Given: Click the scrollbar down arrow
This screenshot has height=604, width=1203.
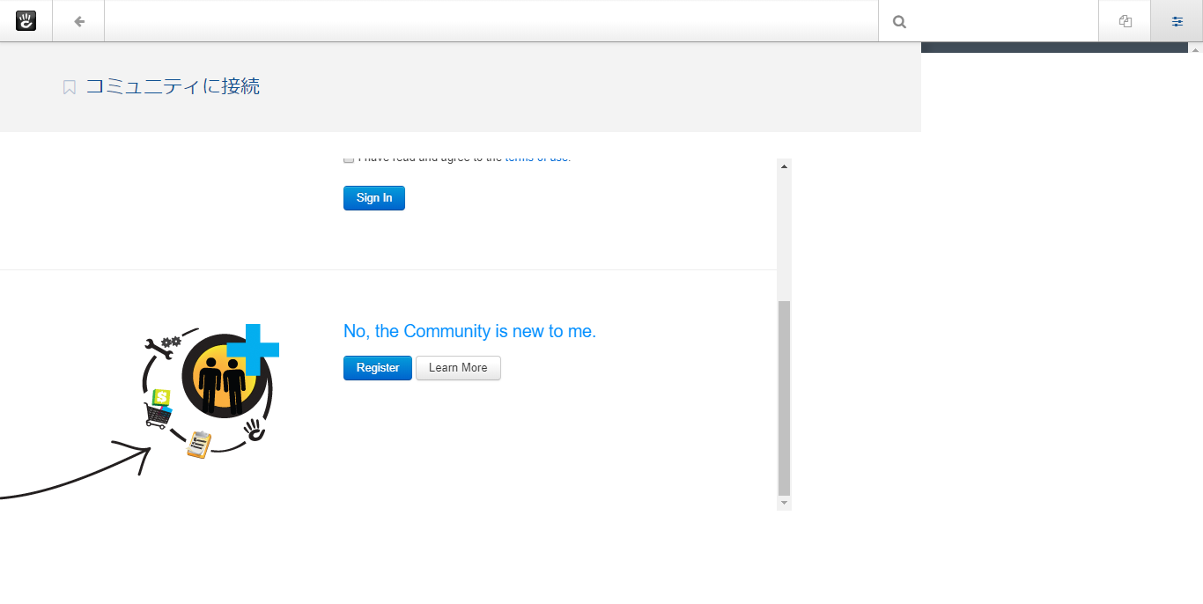Looking at the screenshot, I should (784, 503).
